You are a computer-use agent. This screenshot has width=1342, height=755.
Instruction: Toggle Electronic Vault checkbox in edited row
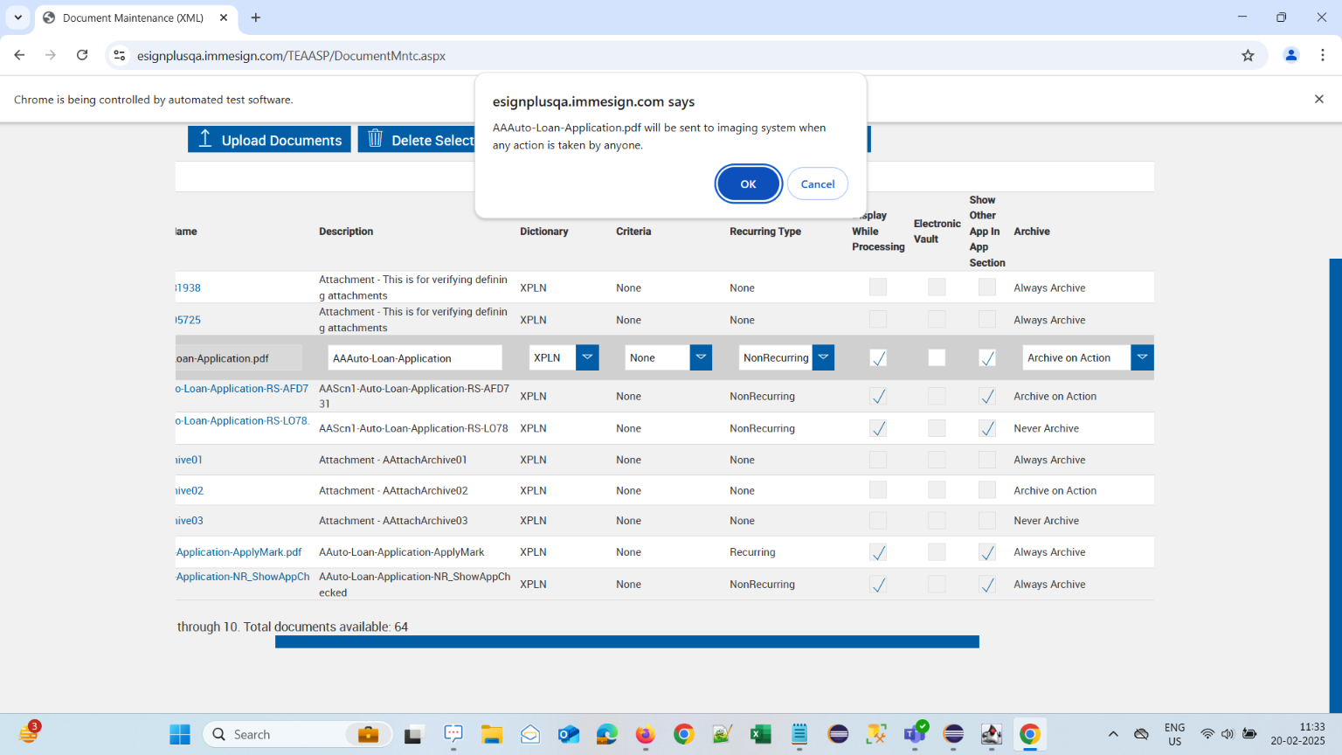[937, 358]
